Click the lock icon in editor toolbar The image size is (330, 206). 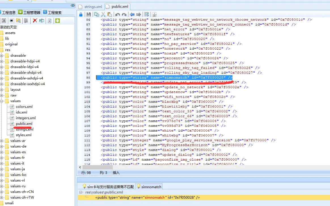[81, 14]
